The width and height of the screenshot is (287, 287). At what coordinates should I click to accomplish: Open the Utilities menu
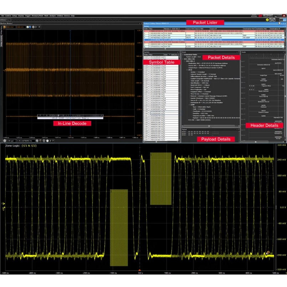coord(60,16)
